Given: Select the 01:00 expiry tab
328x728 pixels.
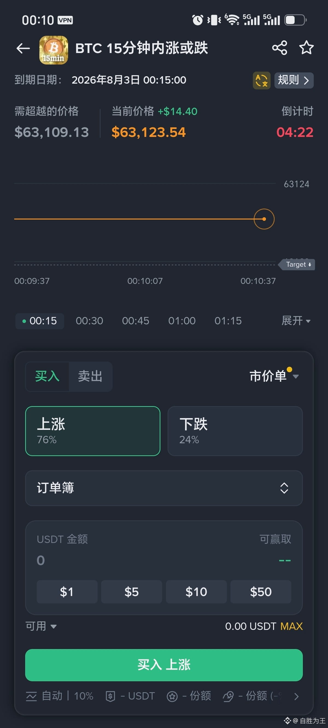Looking at the screenshot, I should (x=182, y=321).
